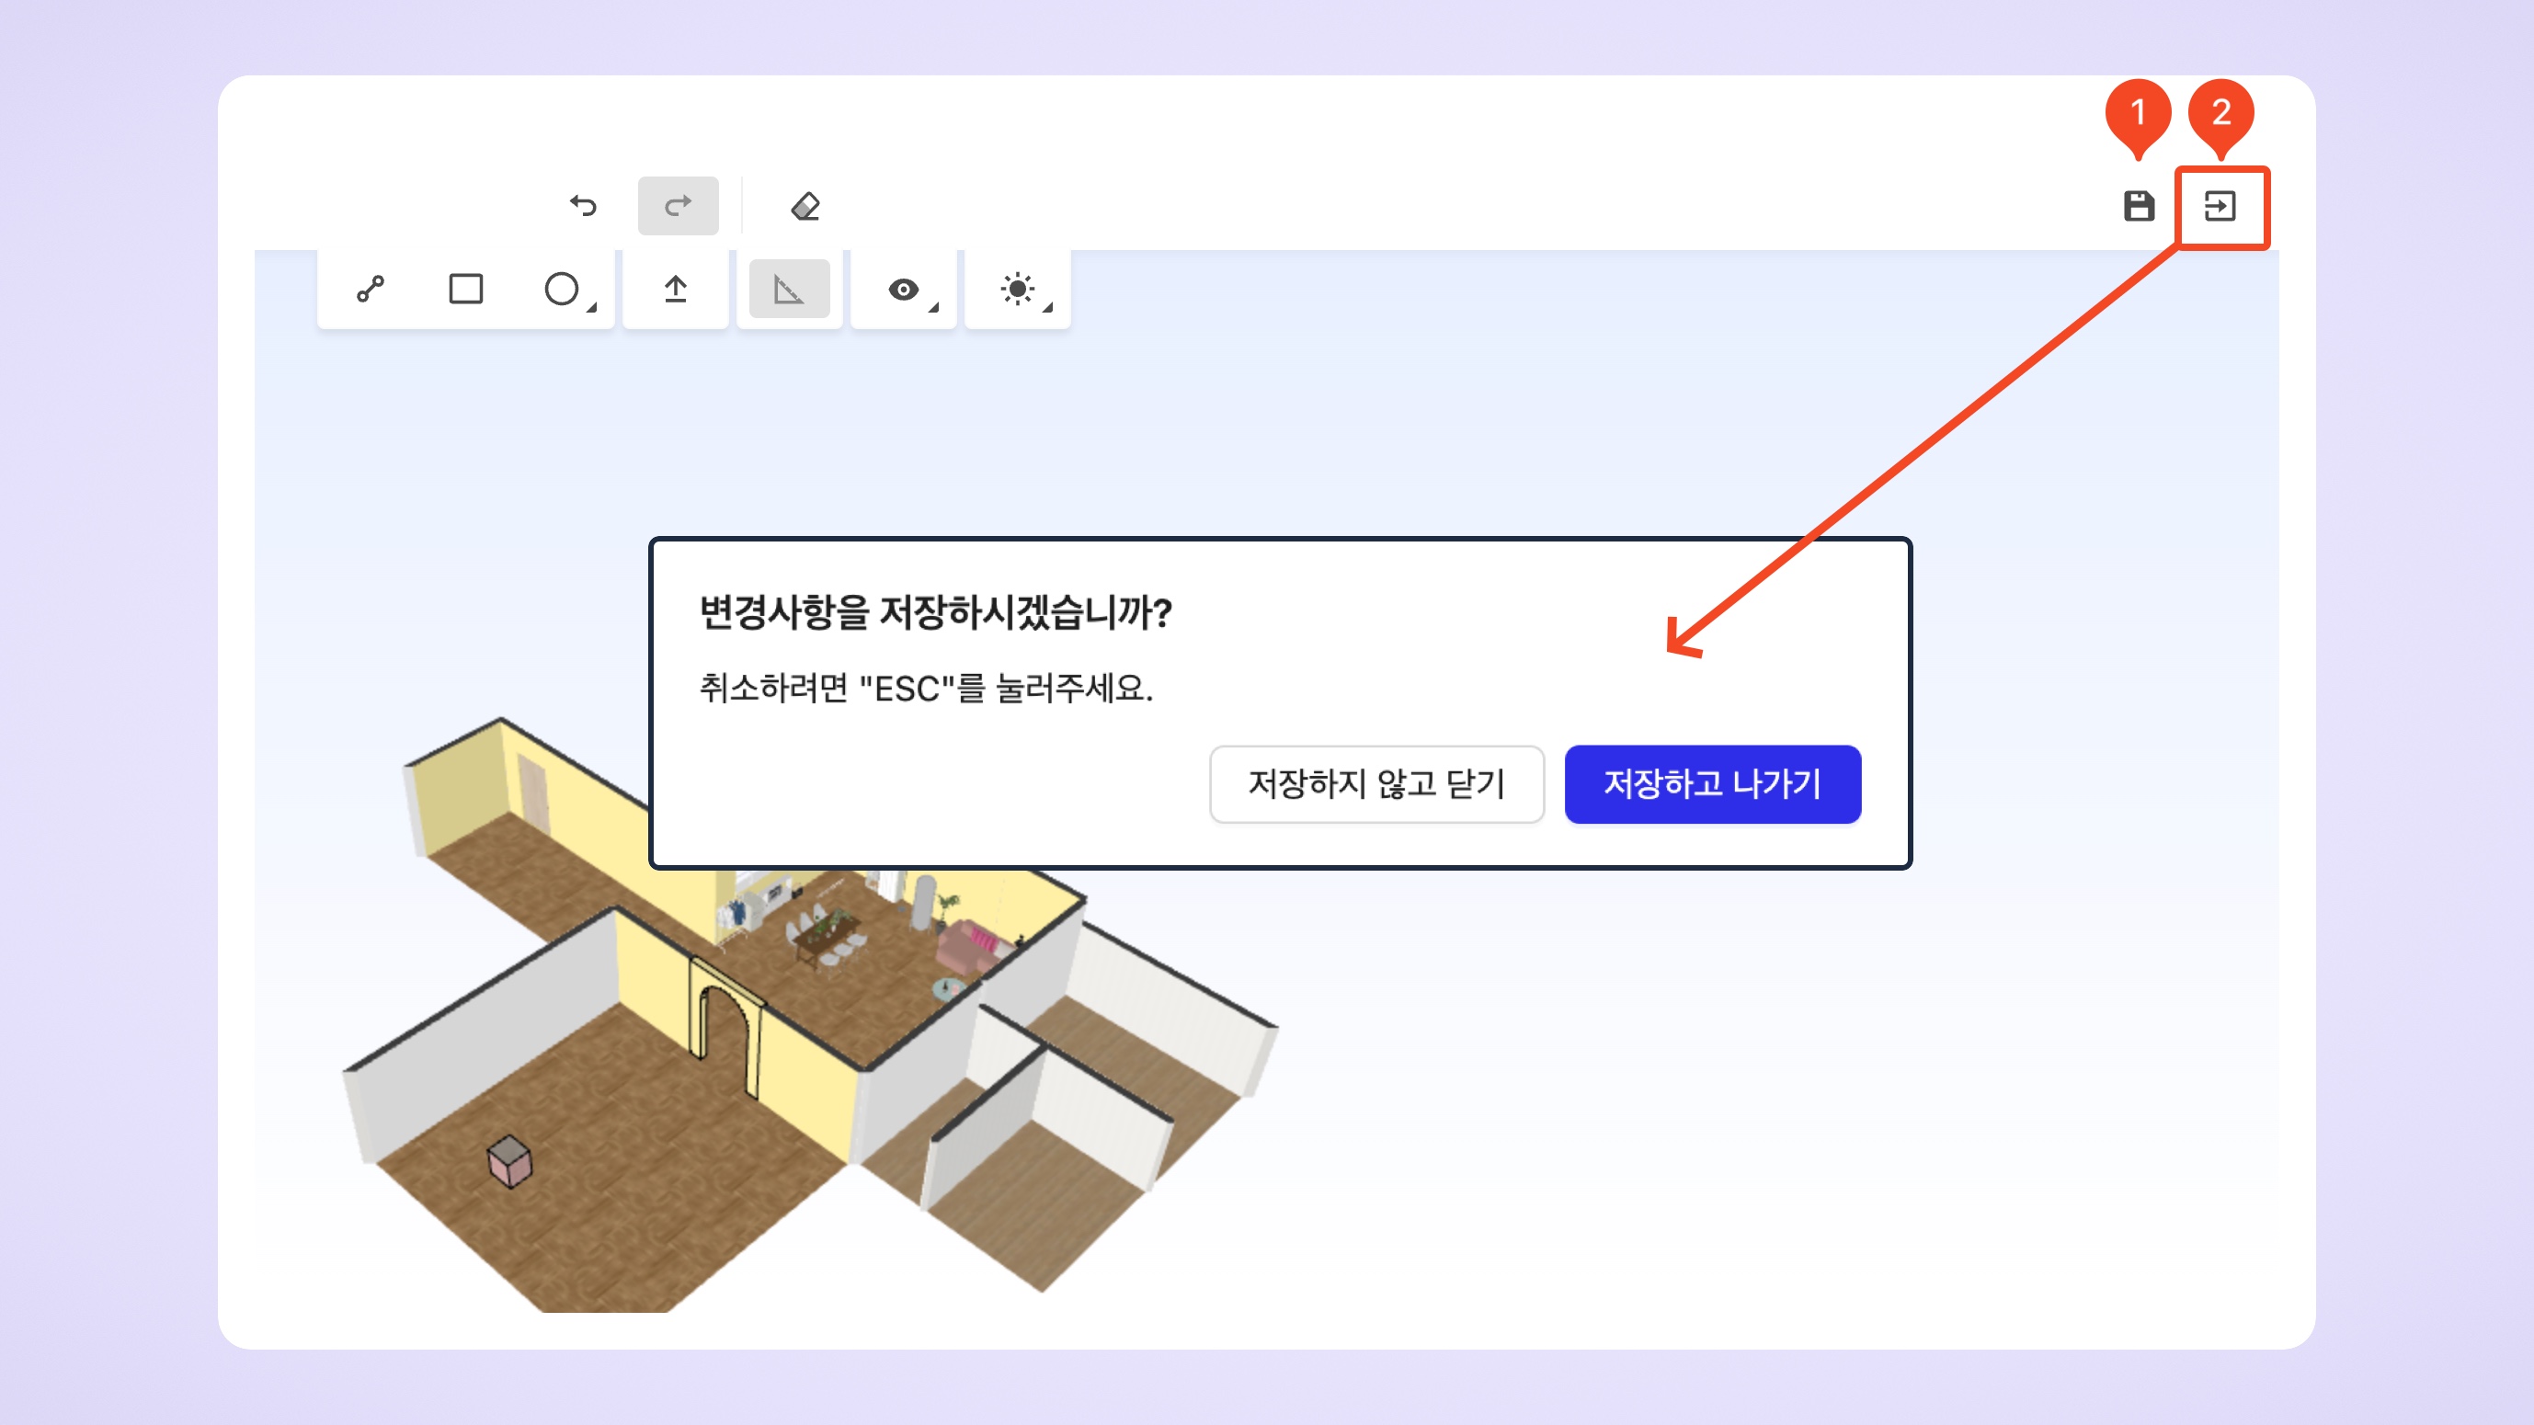Image resolution: width=2534 pixels, height=1425 pixels.
Task: Toggle the triangle ruler measurement tool
Action: point(789,289)
